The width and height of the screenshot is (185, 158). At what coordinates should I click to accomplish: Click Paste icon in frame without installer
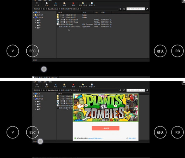click(x=64, y=3)
